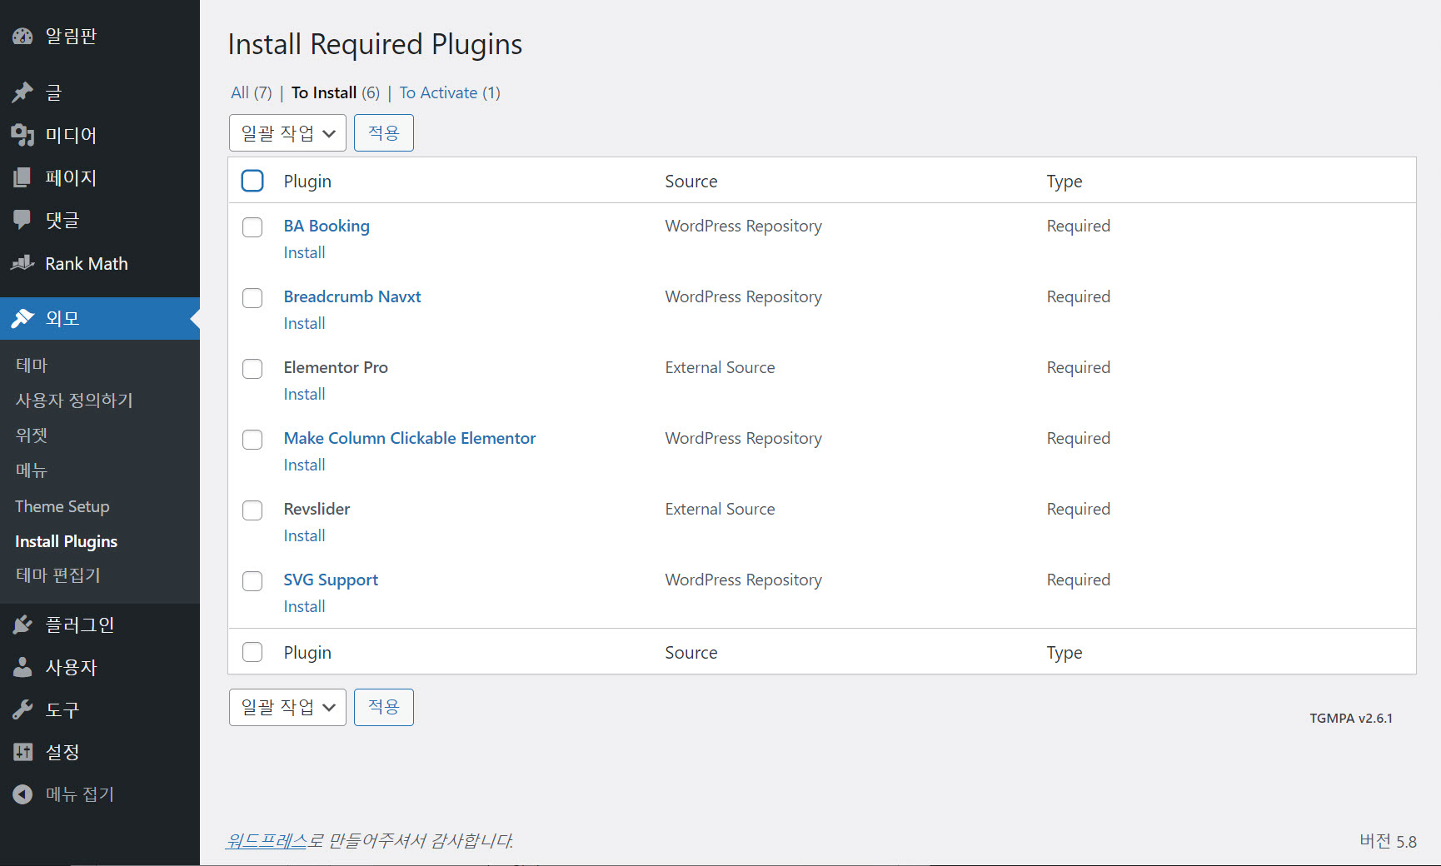Install Breadcrumb Navxt
Screen dimensions: 1441x866
304,323
